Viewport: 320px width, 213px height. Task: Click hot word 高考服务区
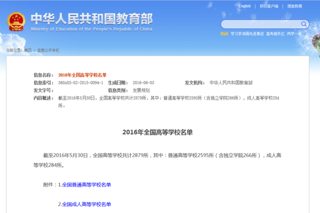[275, 34]
